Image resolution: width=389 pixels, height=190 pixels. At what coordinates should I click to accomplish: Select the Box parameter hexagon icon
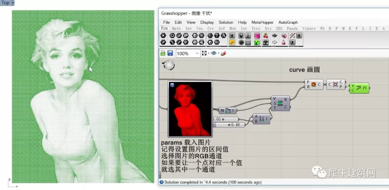tap(195, 35)
